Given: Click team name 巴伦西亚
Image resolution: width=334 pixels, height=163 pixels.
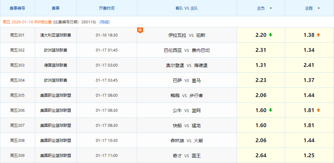Looking at the screenshot, I should click(173, 50).
